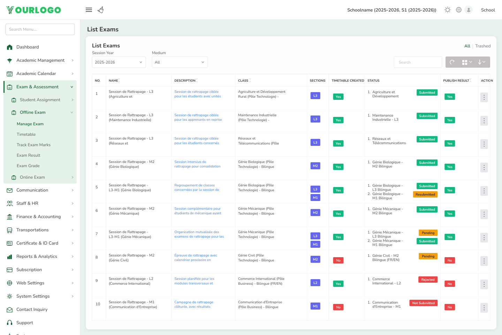Open action menu for exam row 6
Screen dimensions: 502x335
pyautogui.click(x=484, y=214)
